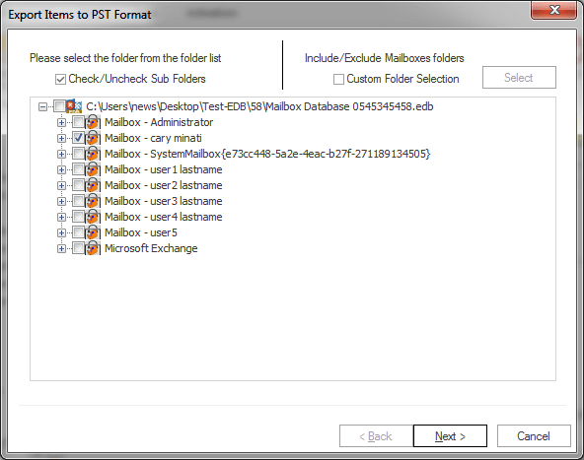Select Mailbox - user5 tree item
This screenshot has height=460, width=584.
[x=141, y=232]
